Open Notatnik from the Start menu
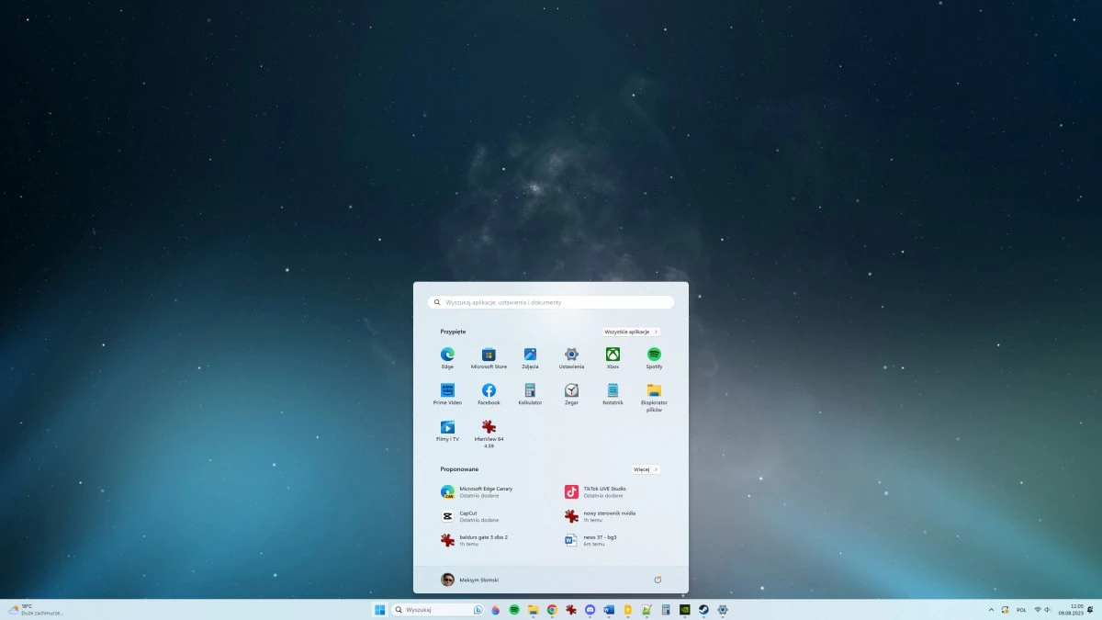Image resolution: width=1102 pixels, height=620 pixels. pyautogui.click(x=612, y=390)
